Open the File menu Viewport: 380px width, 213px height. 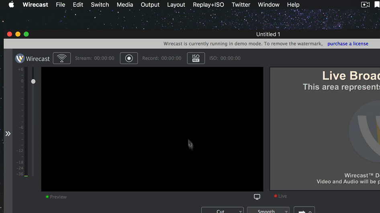(x=60, y=4)
